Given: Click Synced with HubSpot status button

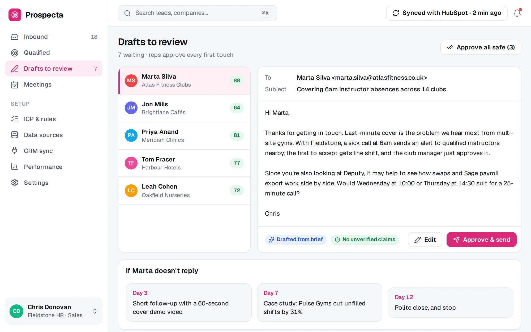Looking at the screenshot, I should 447,13.
